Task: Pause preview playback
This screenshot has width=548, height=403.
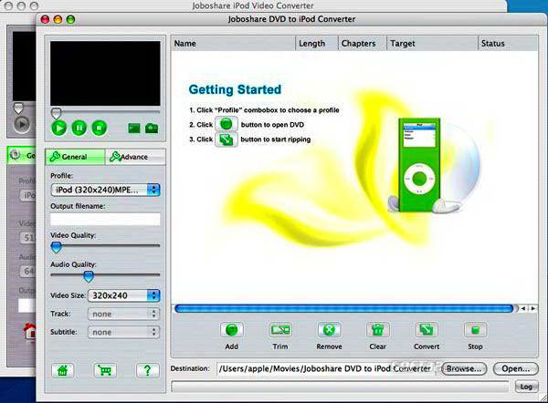Action: pyautogui.click(x=79, y=128)
